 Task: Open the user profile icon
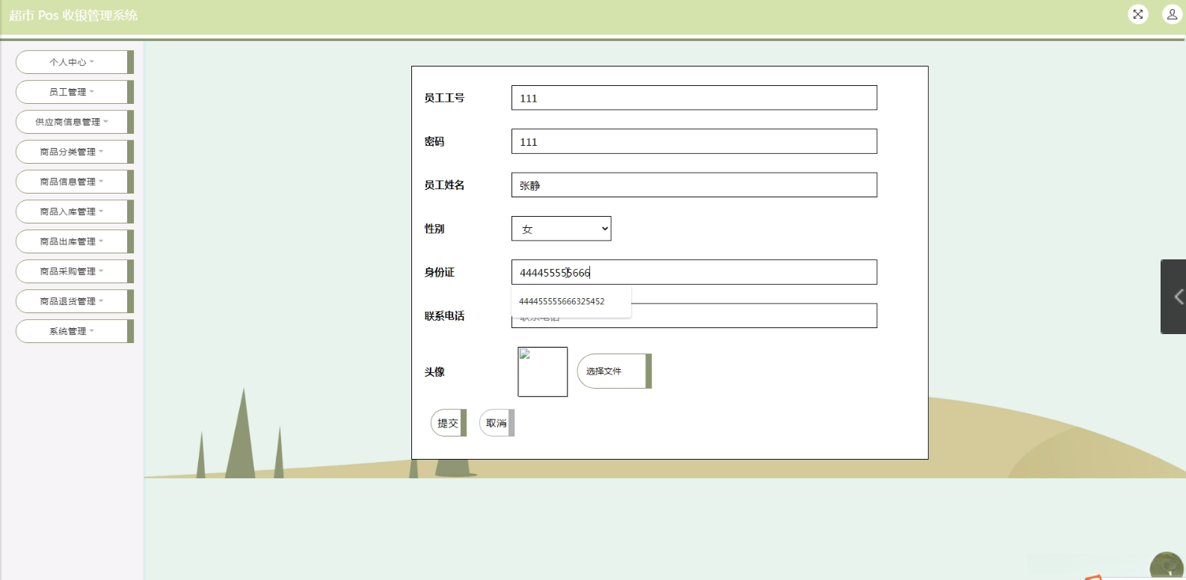(1172, 14)
